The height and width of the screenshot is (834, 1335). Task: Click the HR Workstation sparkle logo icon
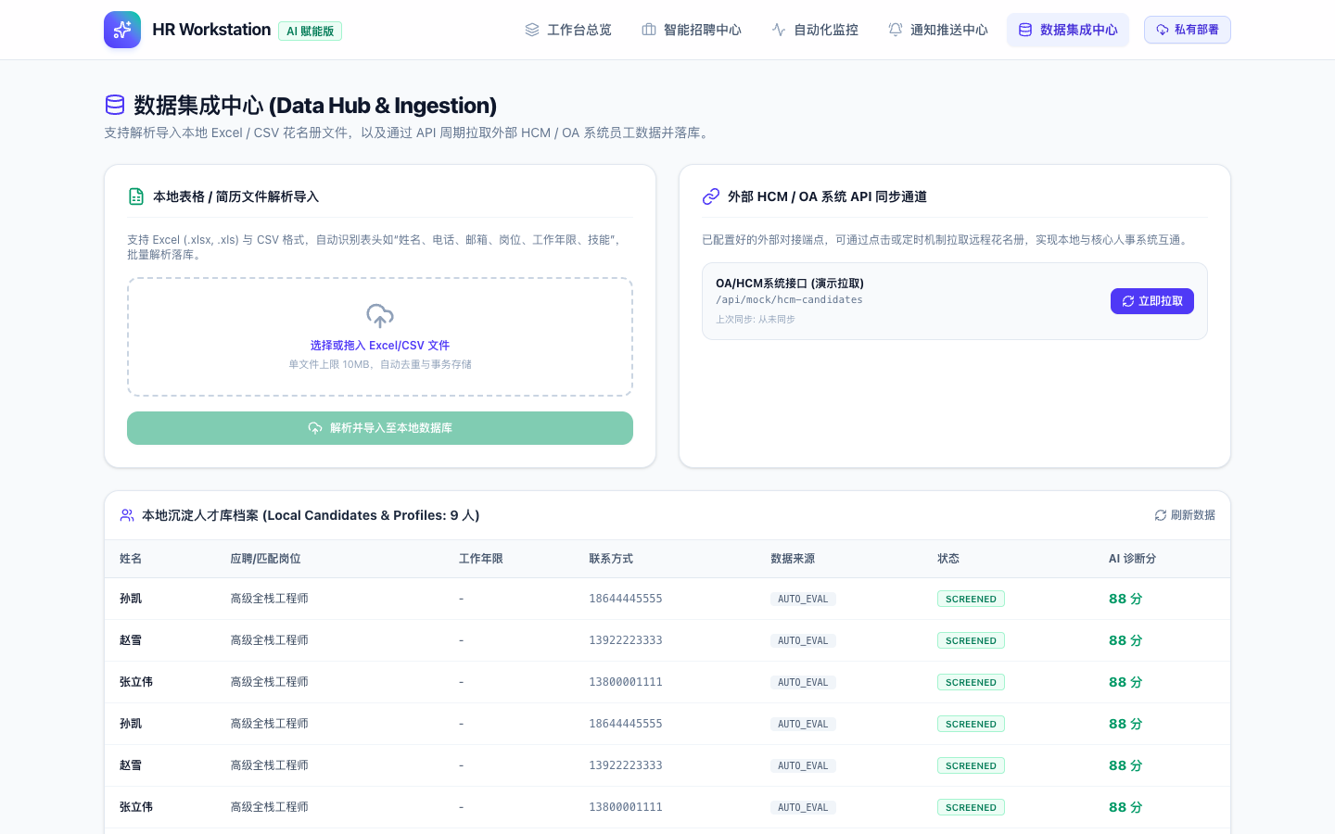coord(122,30)
